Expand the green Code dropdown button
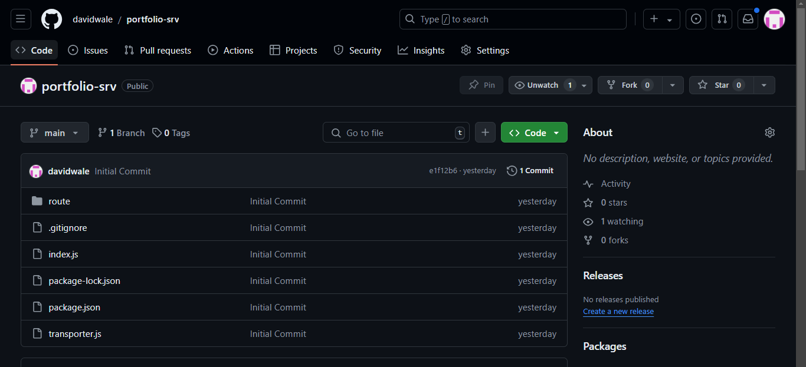This screenshot has width=806, height=367. tap(534, 133)
